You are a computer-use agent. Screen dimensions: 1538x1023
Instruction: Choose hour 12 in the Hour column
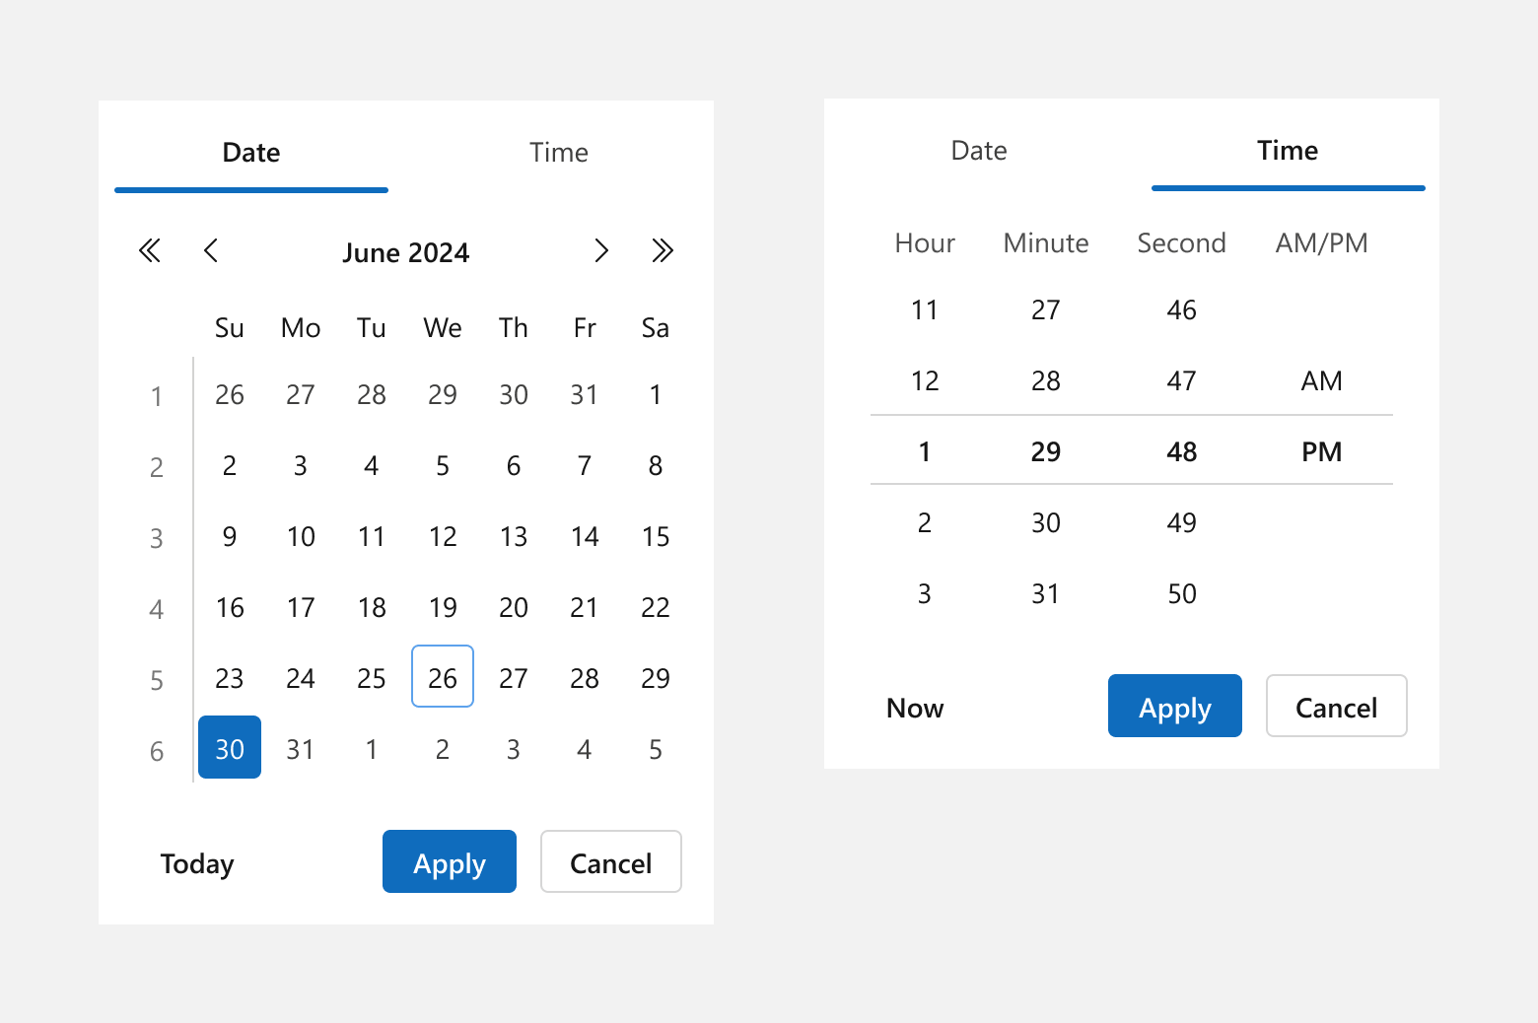(x=924, y=380)
